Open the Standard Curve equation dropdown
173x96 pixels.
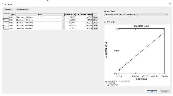(x=136, y=15)
